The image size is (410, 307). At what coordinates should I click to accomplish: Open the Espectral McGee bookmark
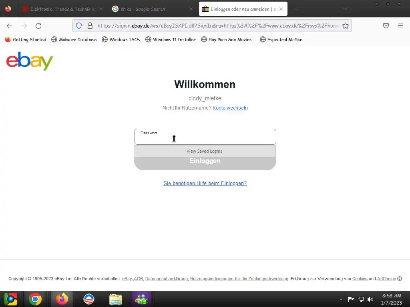[281, 40]
